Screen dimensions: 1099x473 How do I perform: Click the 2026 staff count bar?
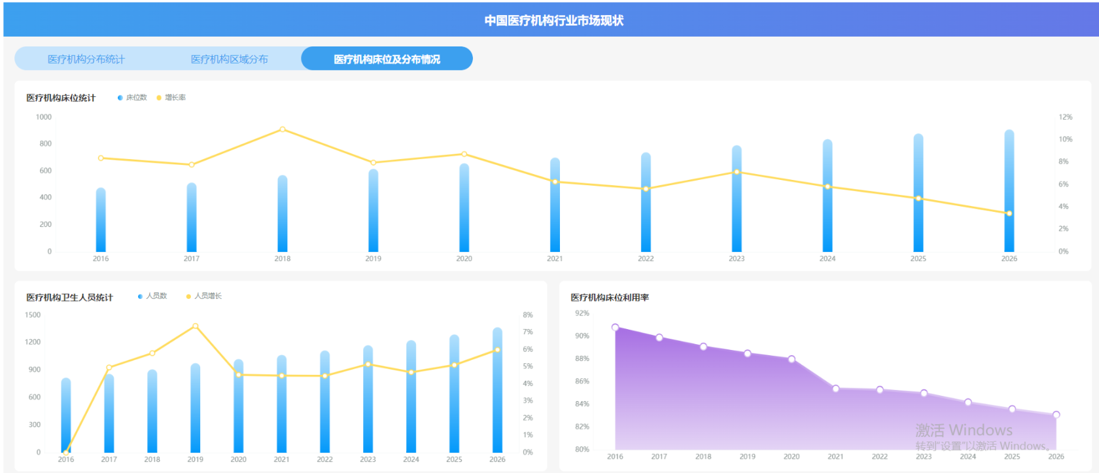point(497,390)
